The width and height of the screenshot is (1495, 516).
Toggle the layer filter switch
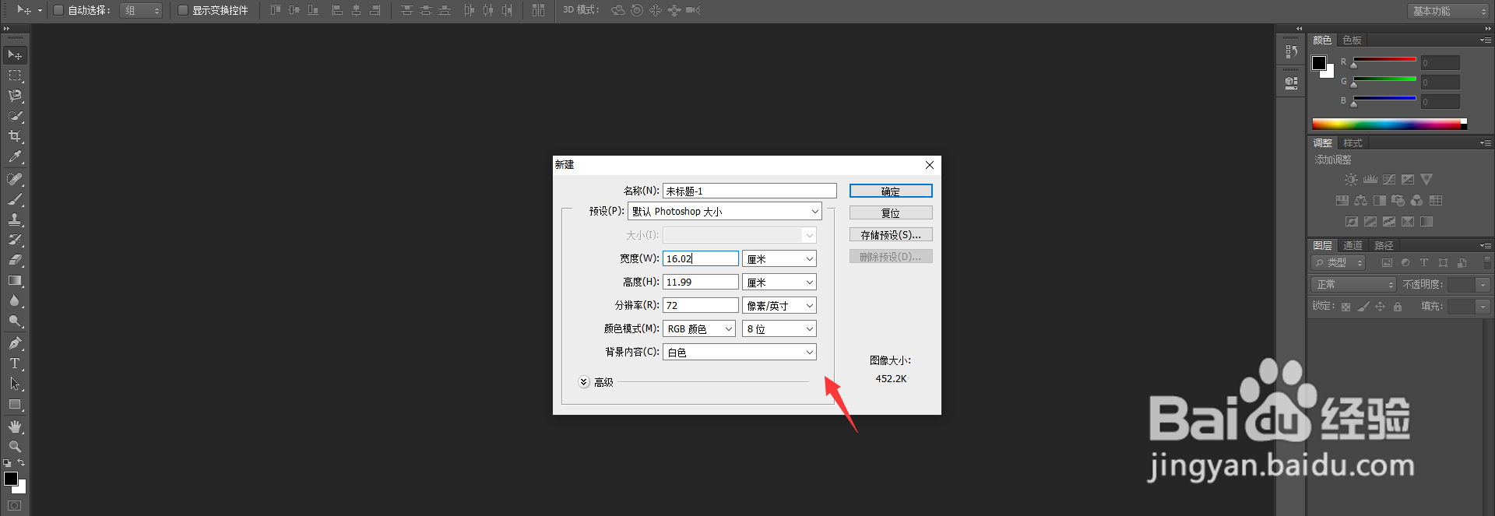[1487, 263]
